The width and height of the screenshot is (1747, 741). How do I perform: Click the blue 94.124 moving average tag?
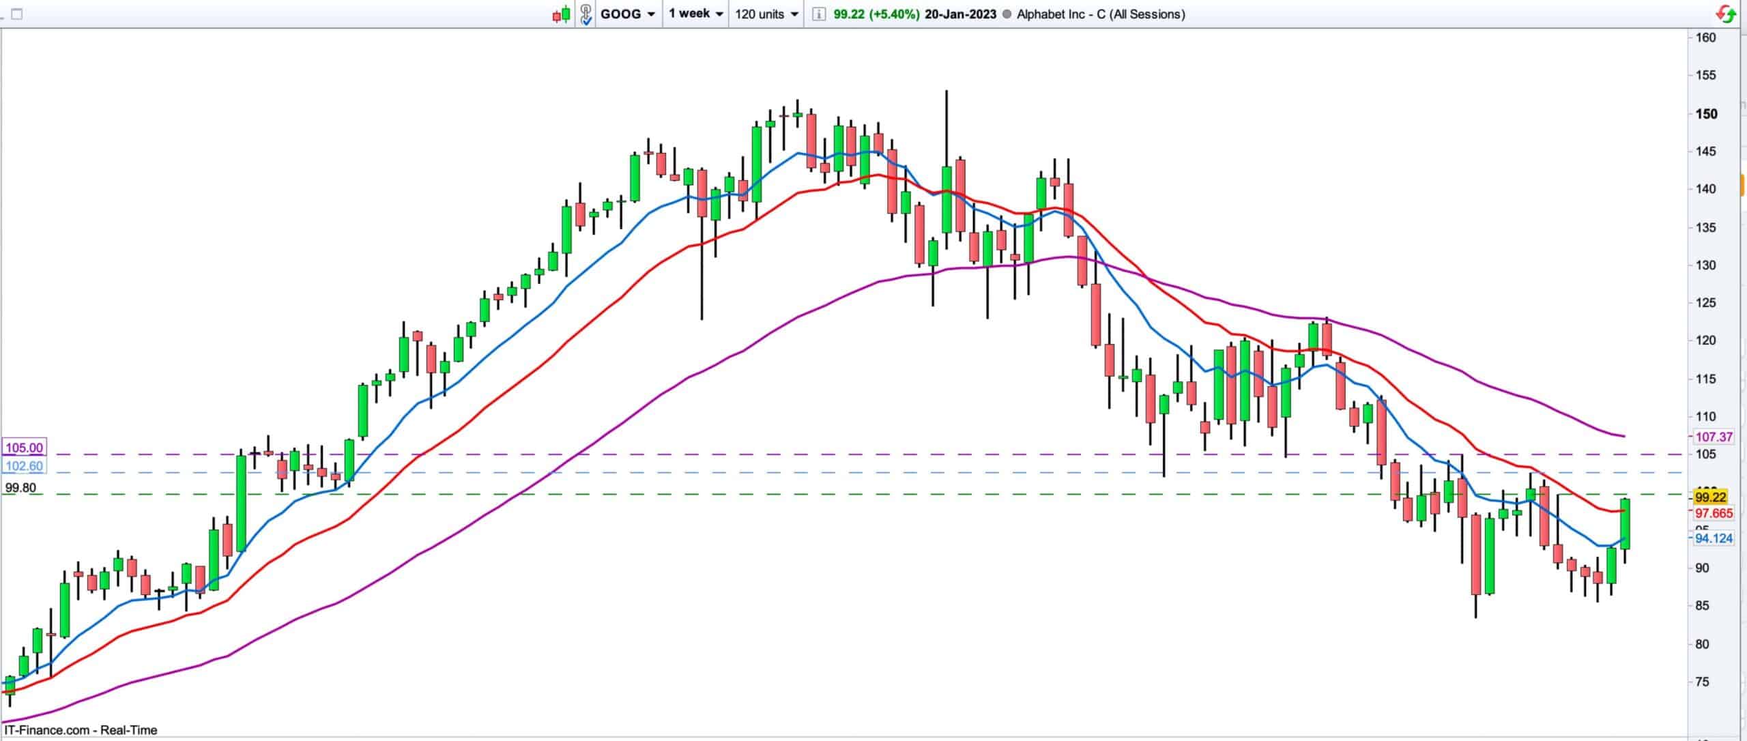[x=1714, y=538]
